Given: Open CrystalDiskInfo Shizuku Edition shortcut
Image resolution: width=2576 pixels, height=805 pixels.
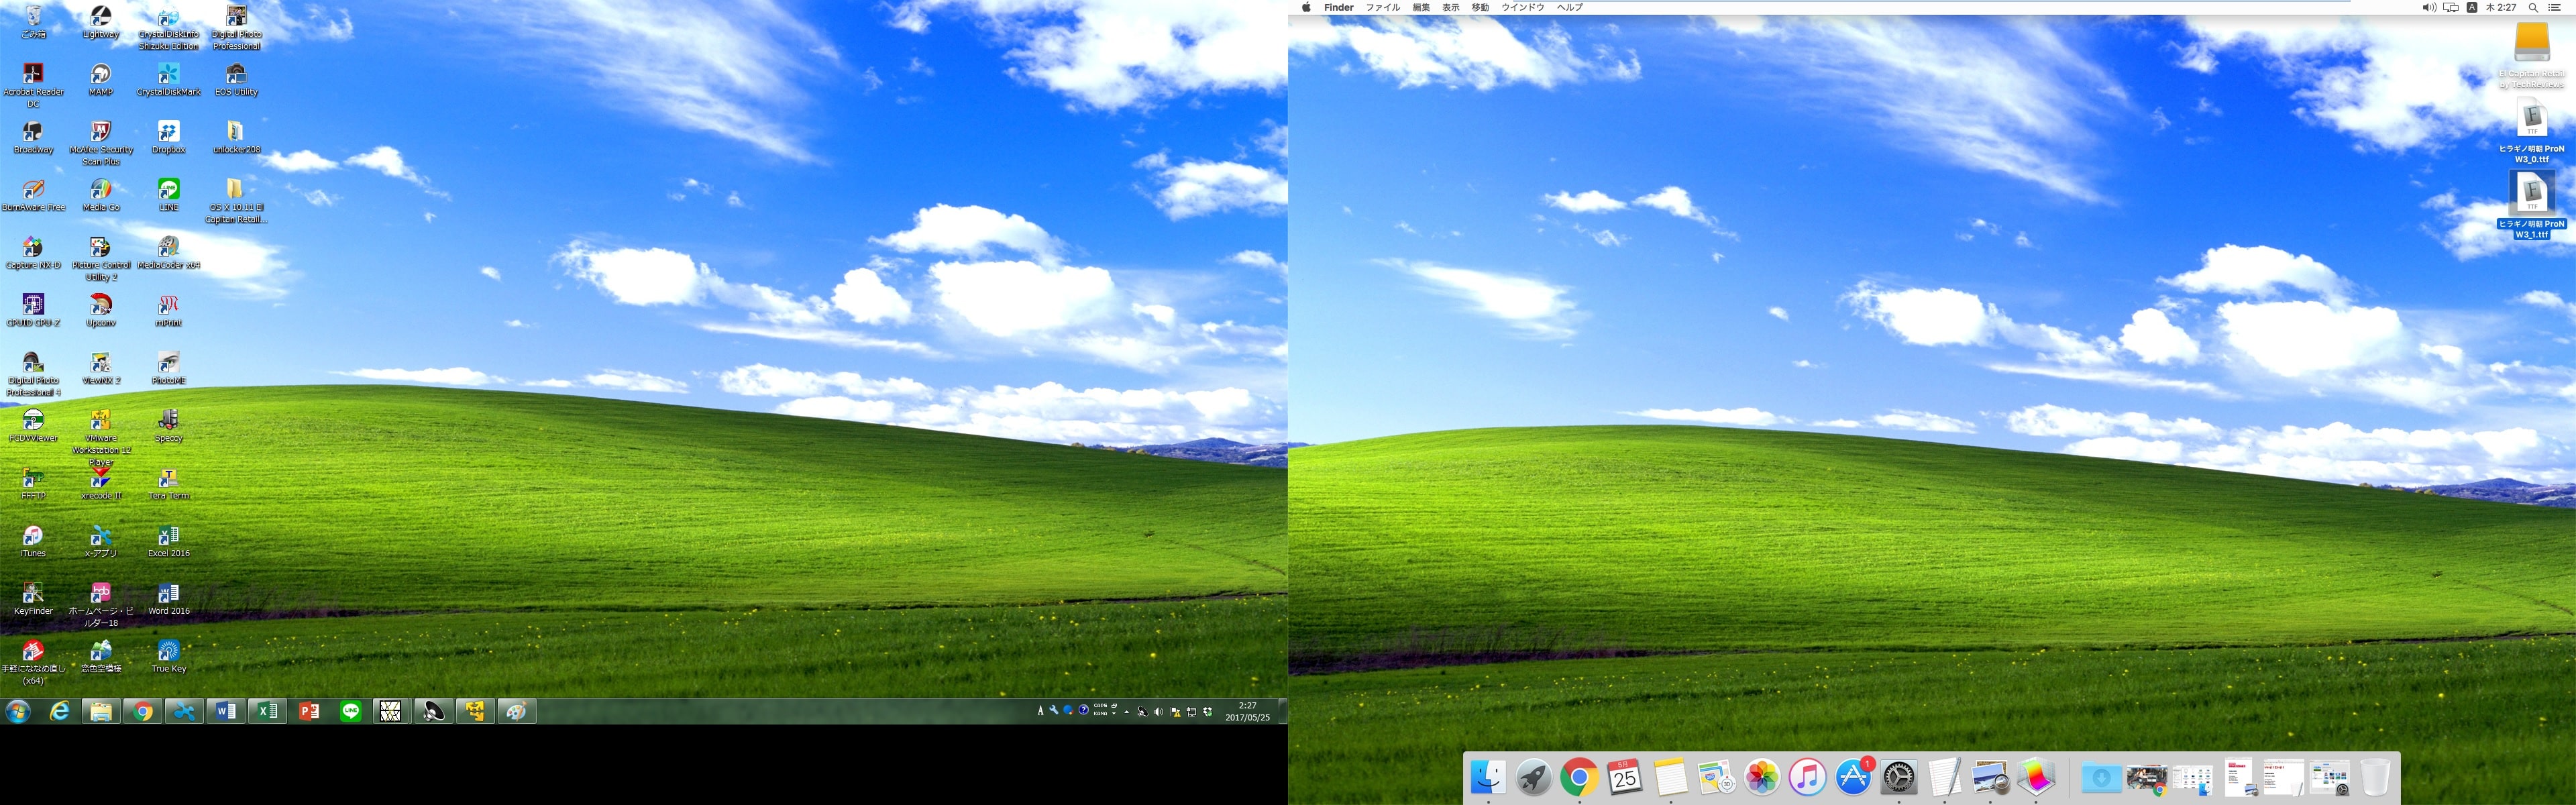Looking at the screenshot, I should click(x=169, y=28).
